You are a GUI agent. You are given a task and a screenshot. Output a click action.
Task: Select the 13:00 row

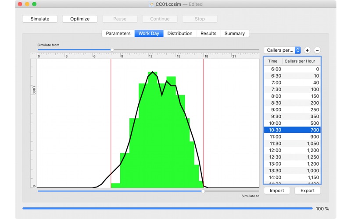coord(292,164)
